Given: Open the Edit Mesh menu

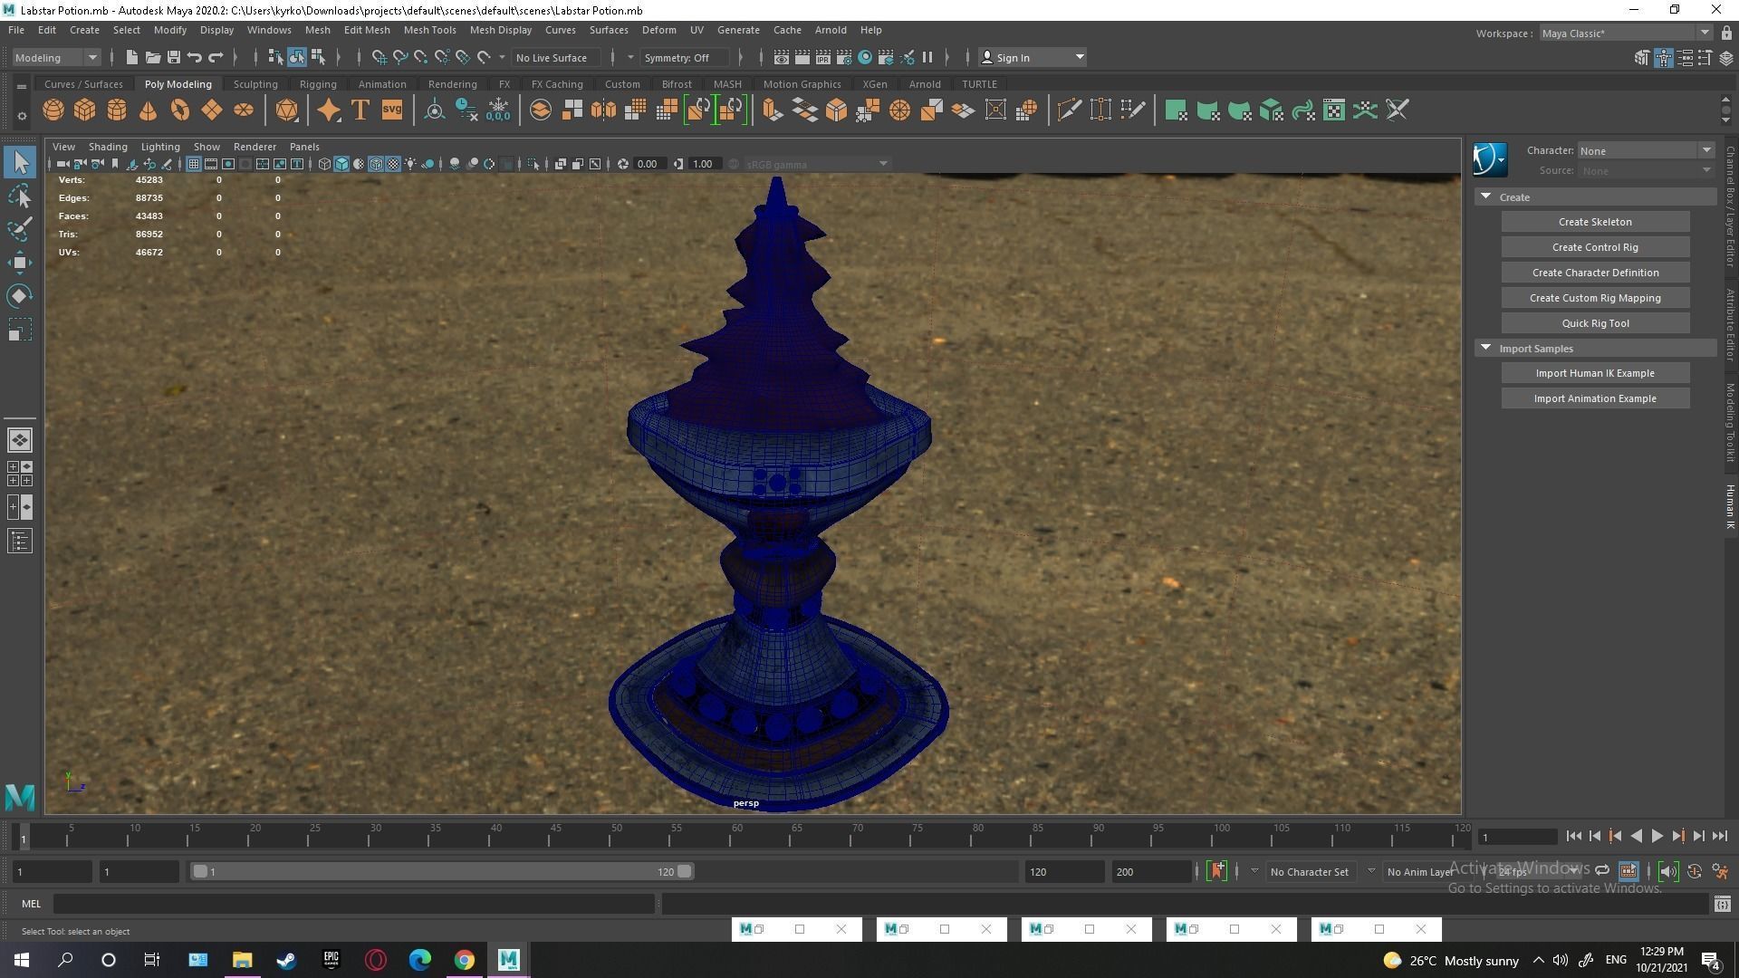Looking at the screenshot, I should coord(366,30).
